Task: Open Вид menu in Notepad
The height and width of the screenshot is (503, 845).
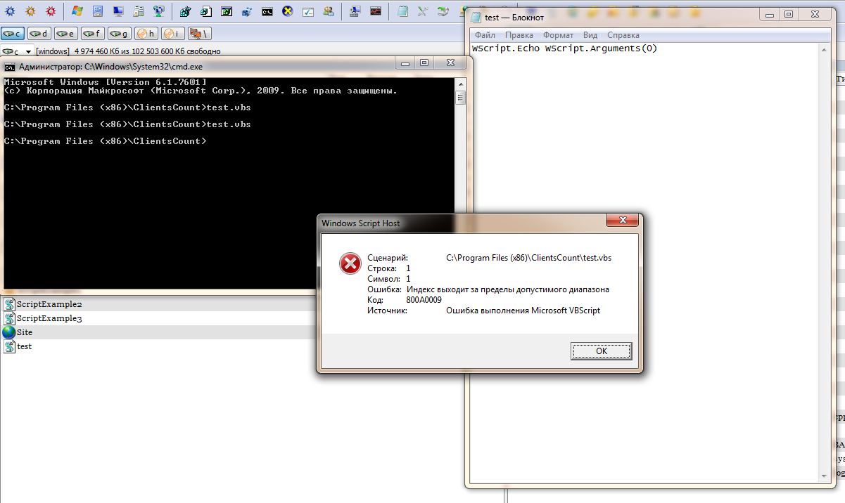Action: tap(590, 35)
